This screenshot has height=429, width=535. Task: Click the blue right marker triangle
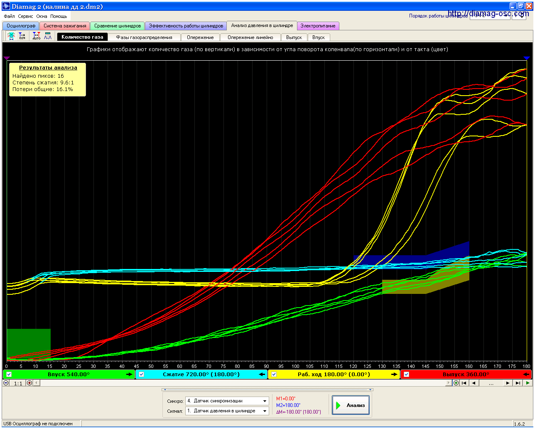click(526, 58)
